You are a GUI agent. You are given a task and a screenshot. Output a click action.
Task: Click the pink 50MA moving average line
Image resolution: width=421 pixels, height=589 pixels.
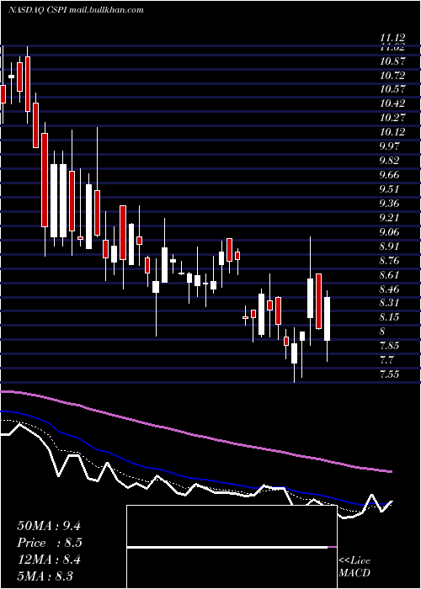[x=195, y=435]
